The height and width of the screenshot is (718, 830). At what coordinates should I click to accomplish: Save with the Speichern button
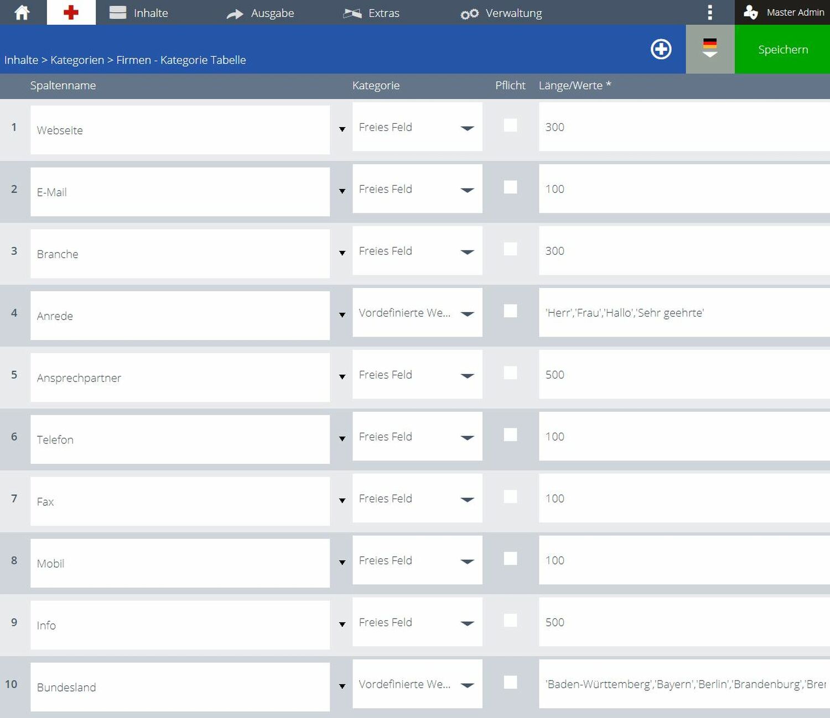782,49
